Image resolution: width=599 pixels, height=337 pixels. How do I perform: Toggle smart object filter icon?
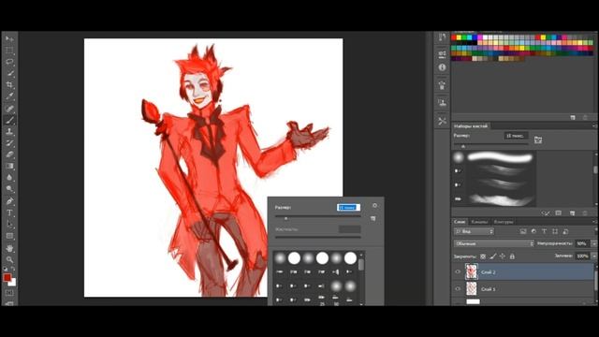click(x=565, y=231)
